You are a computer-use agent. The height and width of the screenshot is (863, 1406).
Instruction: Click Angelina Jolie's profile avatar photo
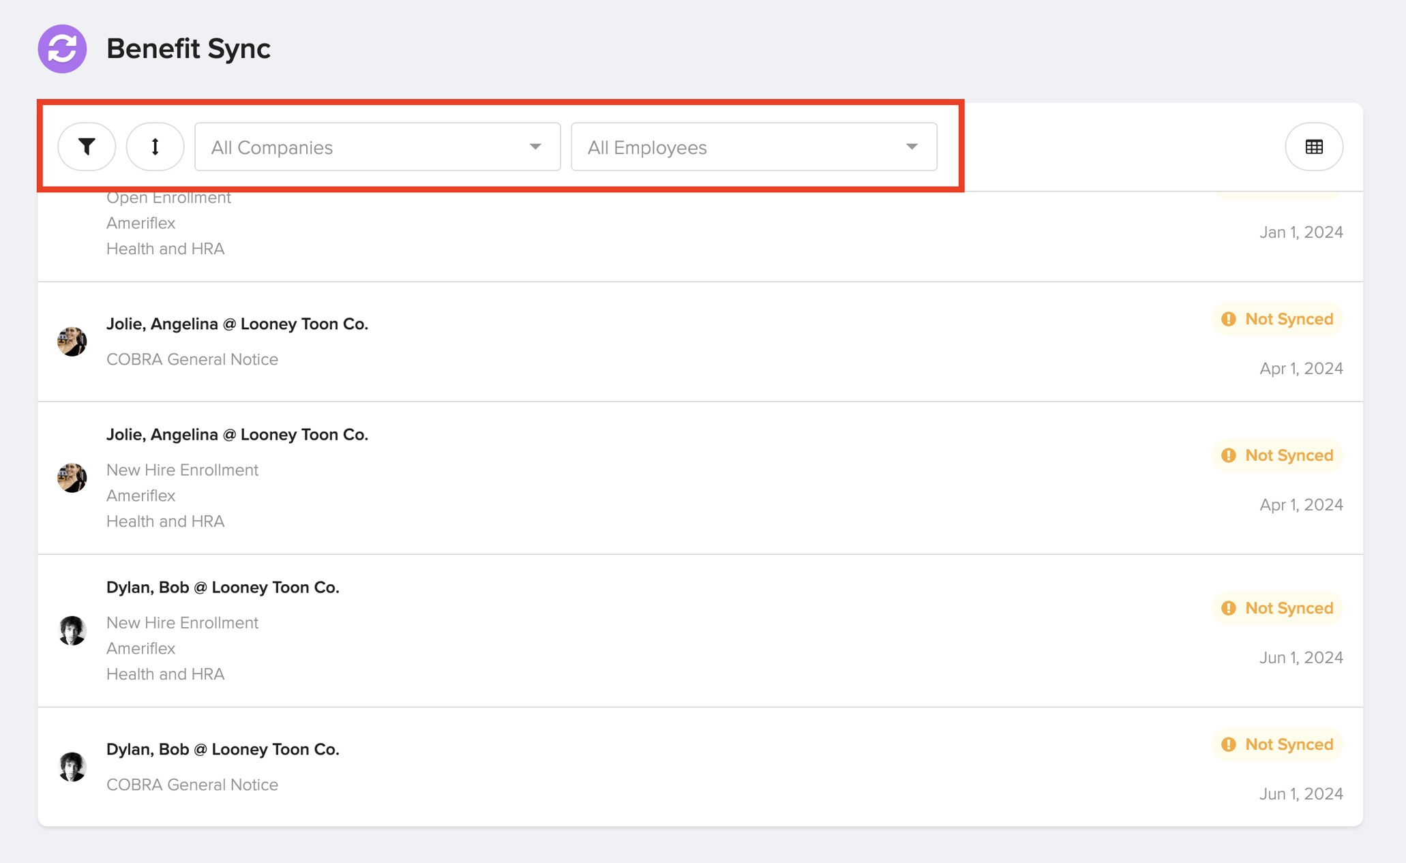pyautogui.click(x=72, y=341)
